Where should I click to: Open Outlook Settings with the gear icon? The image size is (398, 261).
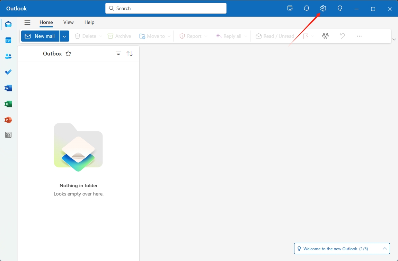[x=323, y=8]
